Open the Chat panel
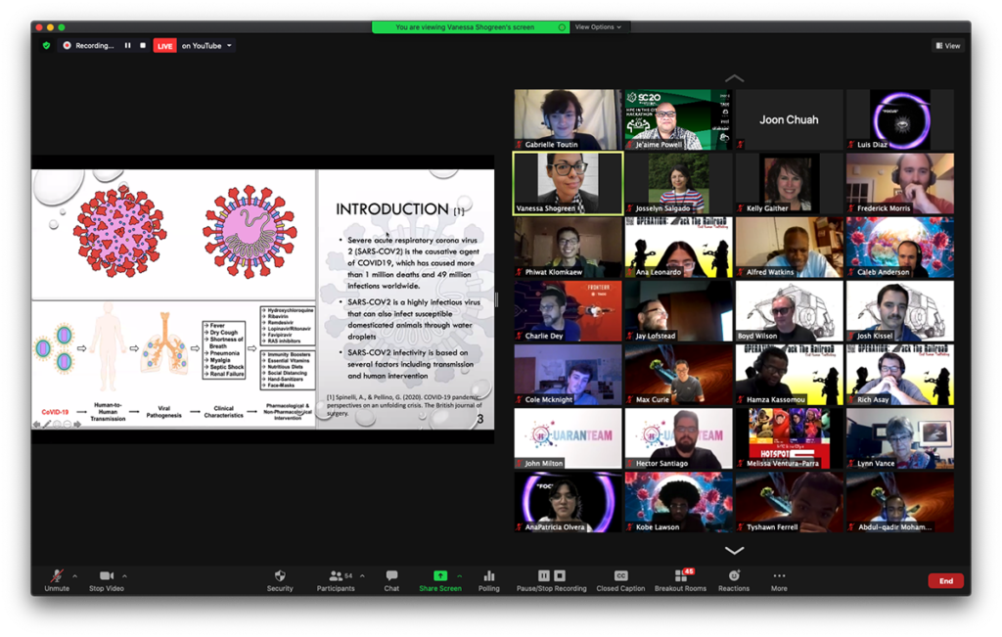Image resolution: width=1002 pixels, height=637 pixels. pyautogui.click(x=391, y=576)
